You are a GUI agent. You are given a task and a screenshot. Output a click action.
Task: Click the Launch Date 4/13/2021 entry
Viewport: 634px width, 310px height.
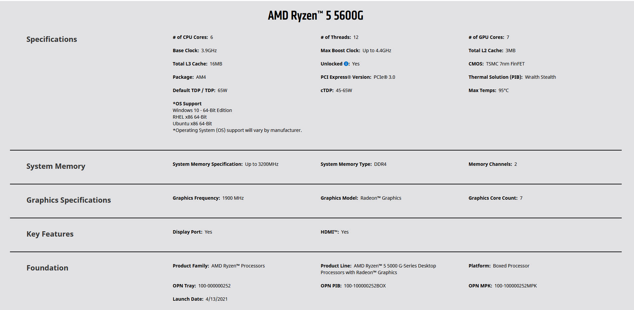pos(200,299)
